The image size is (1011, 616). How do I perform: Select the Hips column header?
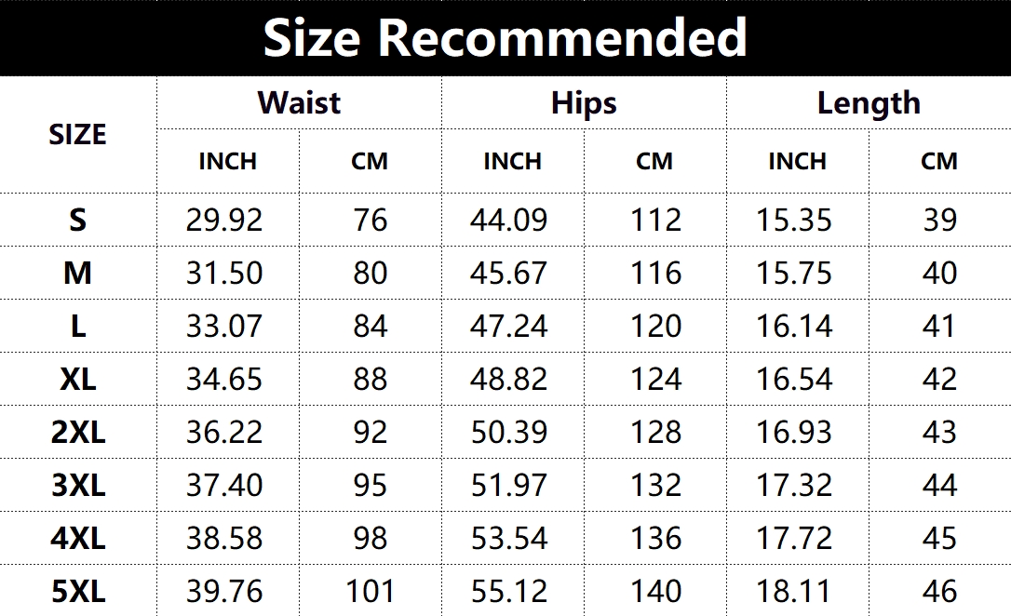584,102
